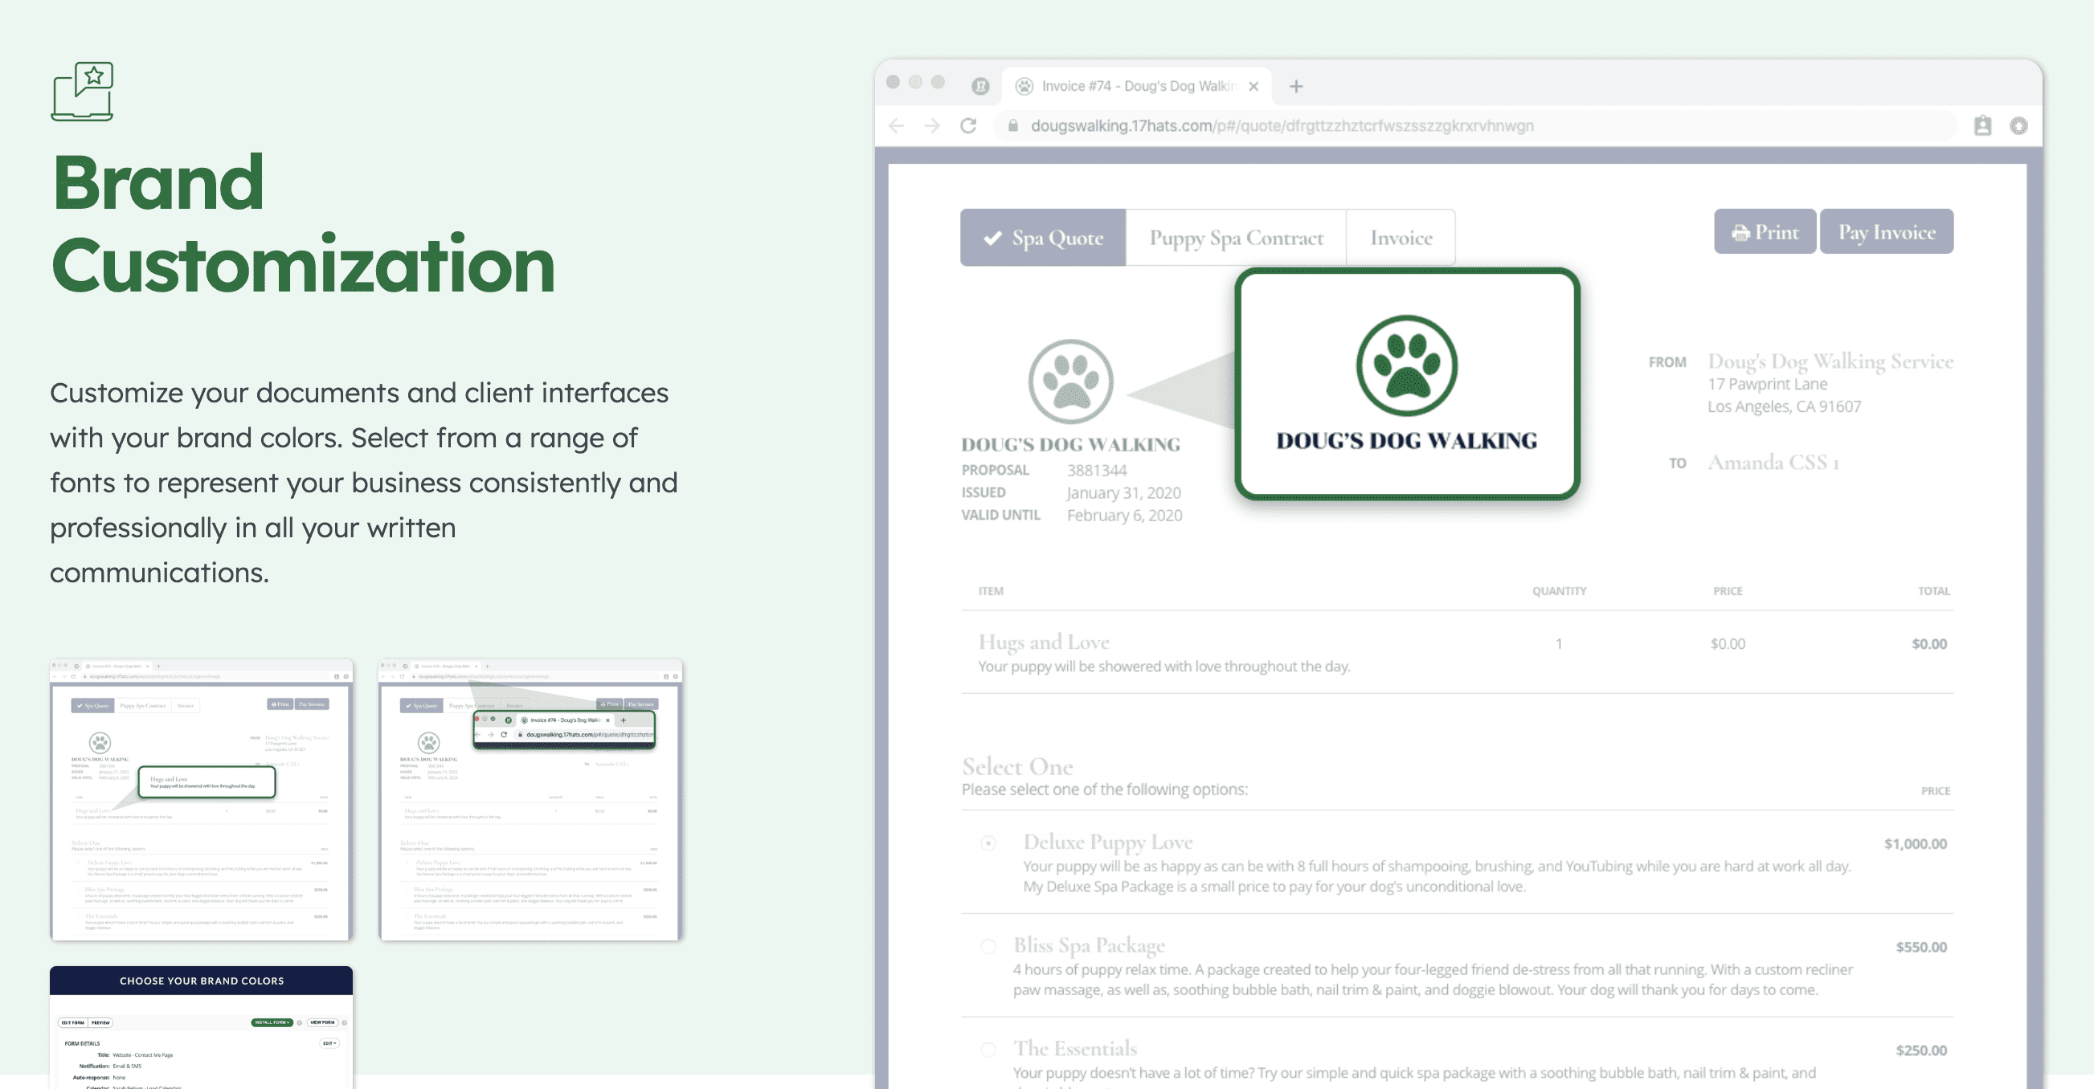
Task: Click the brand customization laptop star icon
Action: [83, 91]
